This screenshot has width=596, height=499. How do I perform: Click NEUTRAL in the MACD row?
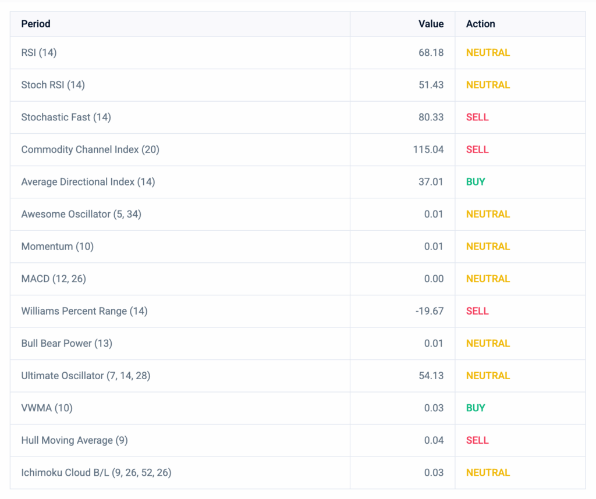click(x=488, y=279)
